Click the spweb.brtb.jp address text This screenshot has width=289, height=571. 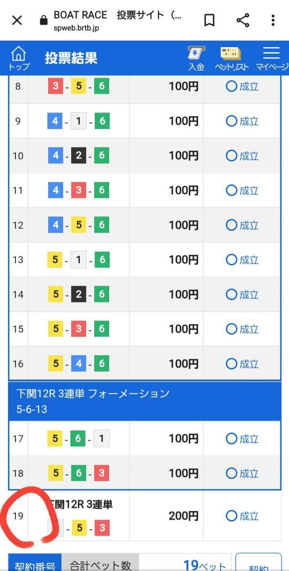76,28
